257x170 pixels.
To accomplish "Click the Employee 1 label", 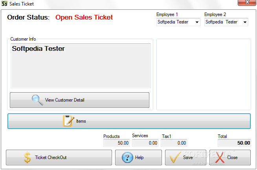I will pyautogui.click(x=167, y=14).
